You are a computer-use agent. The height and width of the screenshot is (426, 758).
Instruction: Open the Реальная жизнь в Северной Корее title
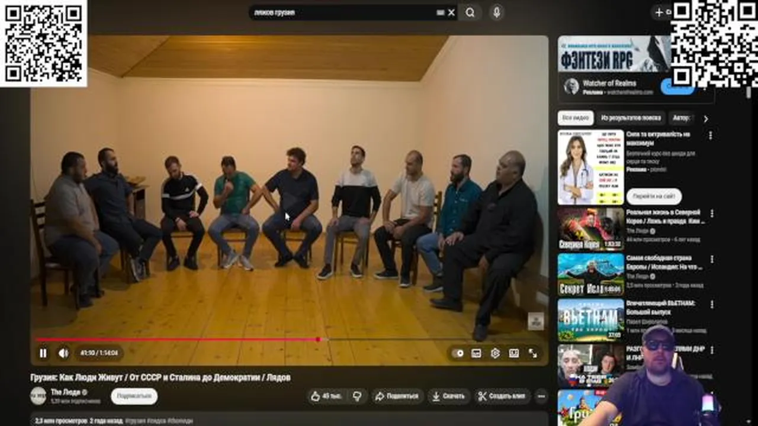(665, 217)
